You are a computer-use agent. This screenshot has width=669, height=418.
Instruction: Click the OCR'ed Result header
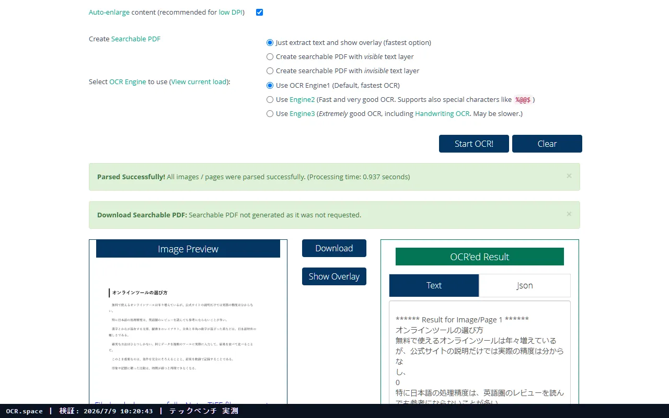click(x=480, y=257)
